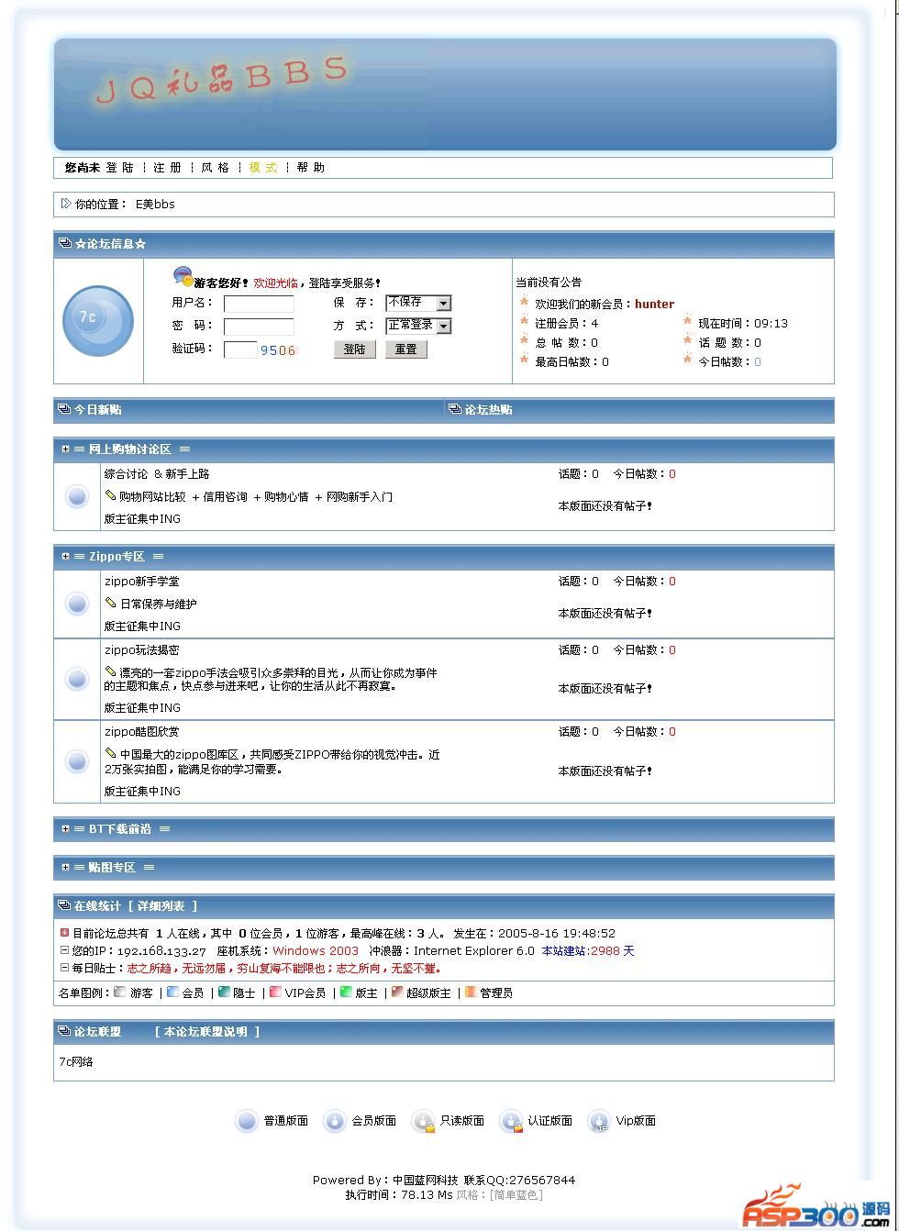Click the 版主 user type legend icon
The width and height of the screenshot is (899, 1231).
[346, 992]
